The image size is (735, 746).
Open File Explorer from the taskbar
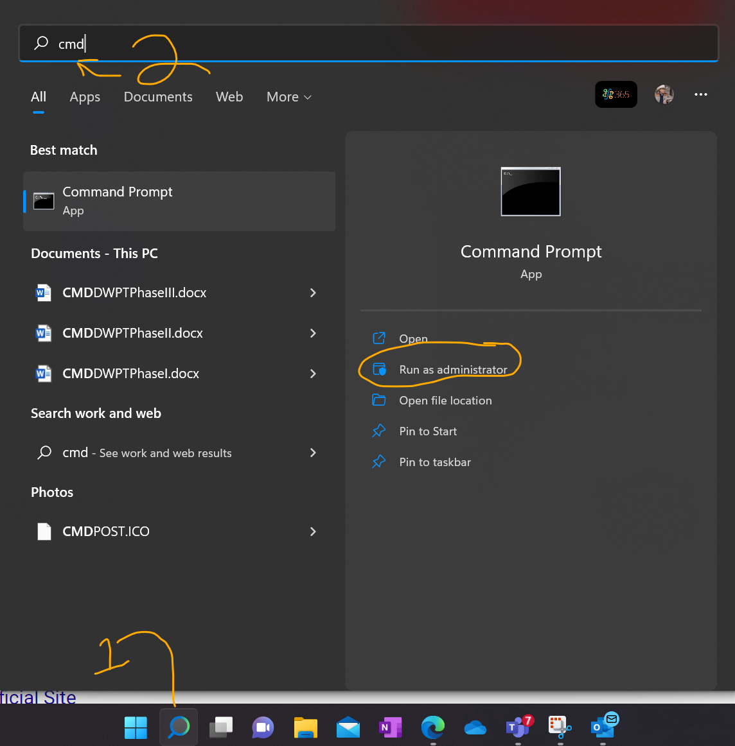coord(306,727)
